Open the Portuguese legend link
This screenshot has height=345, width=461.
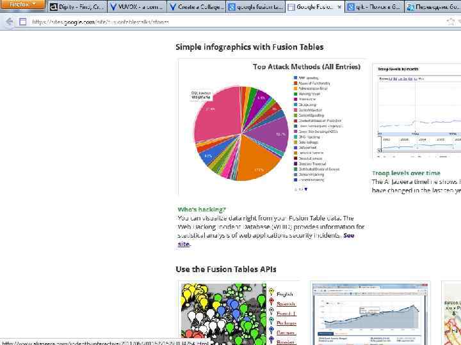(286, 323)
